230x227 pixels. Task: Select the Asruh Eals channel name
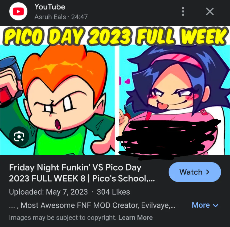click(x=50, y=17)
